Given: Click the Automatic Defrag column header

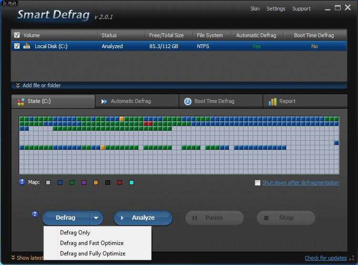Looking at the screenshot, I should [x=256, y=35].
